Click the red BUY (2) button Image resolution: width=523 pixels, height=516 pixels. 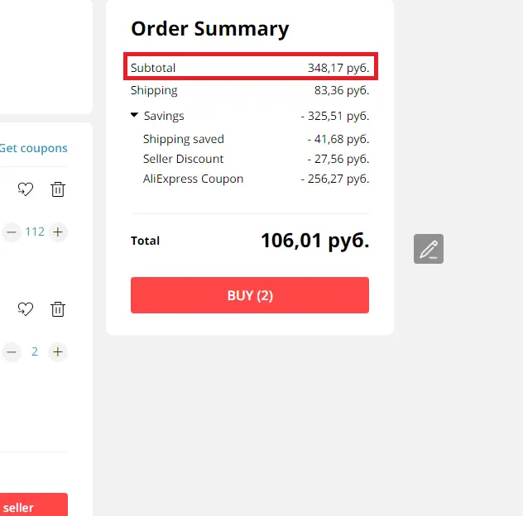pyautogui.click(x=250, y=295)
